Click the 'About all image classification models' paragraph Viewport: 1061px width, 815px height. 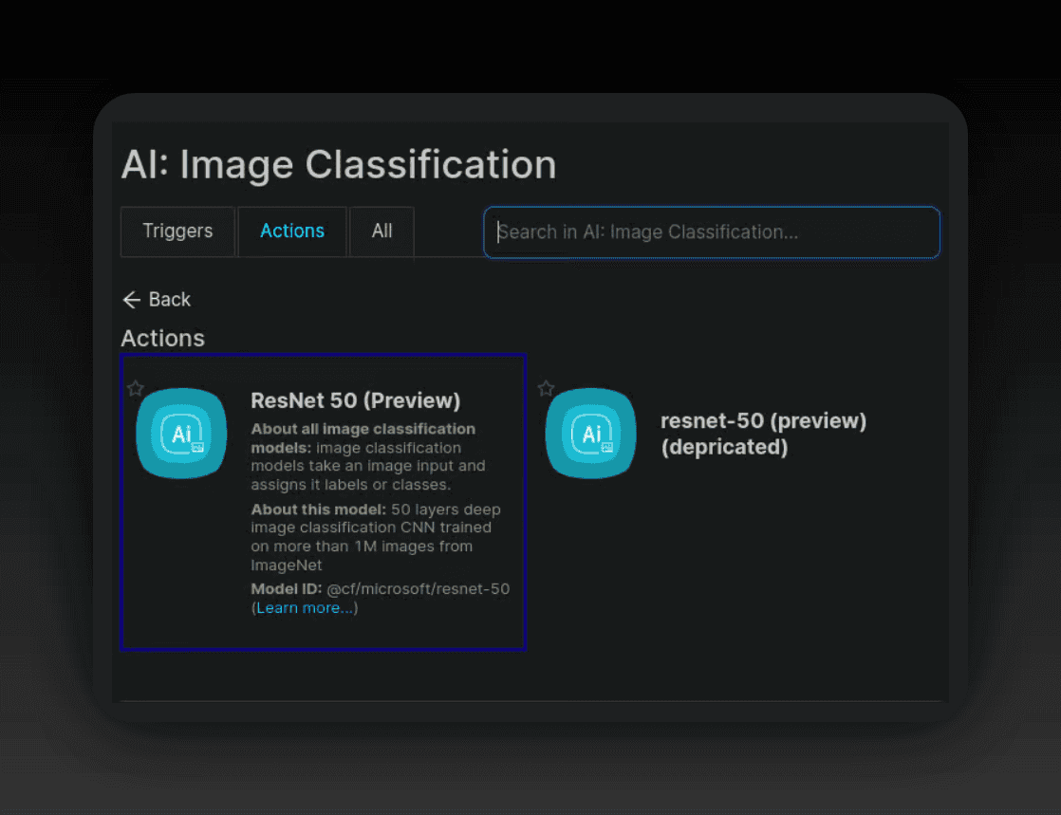pos(370,456)
